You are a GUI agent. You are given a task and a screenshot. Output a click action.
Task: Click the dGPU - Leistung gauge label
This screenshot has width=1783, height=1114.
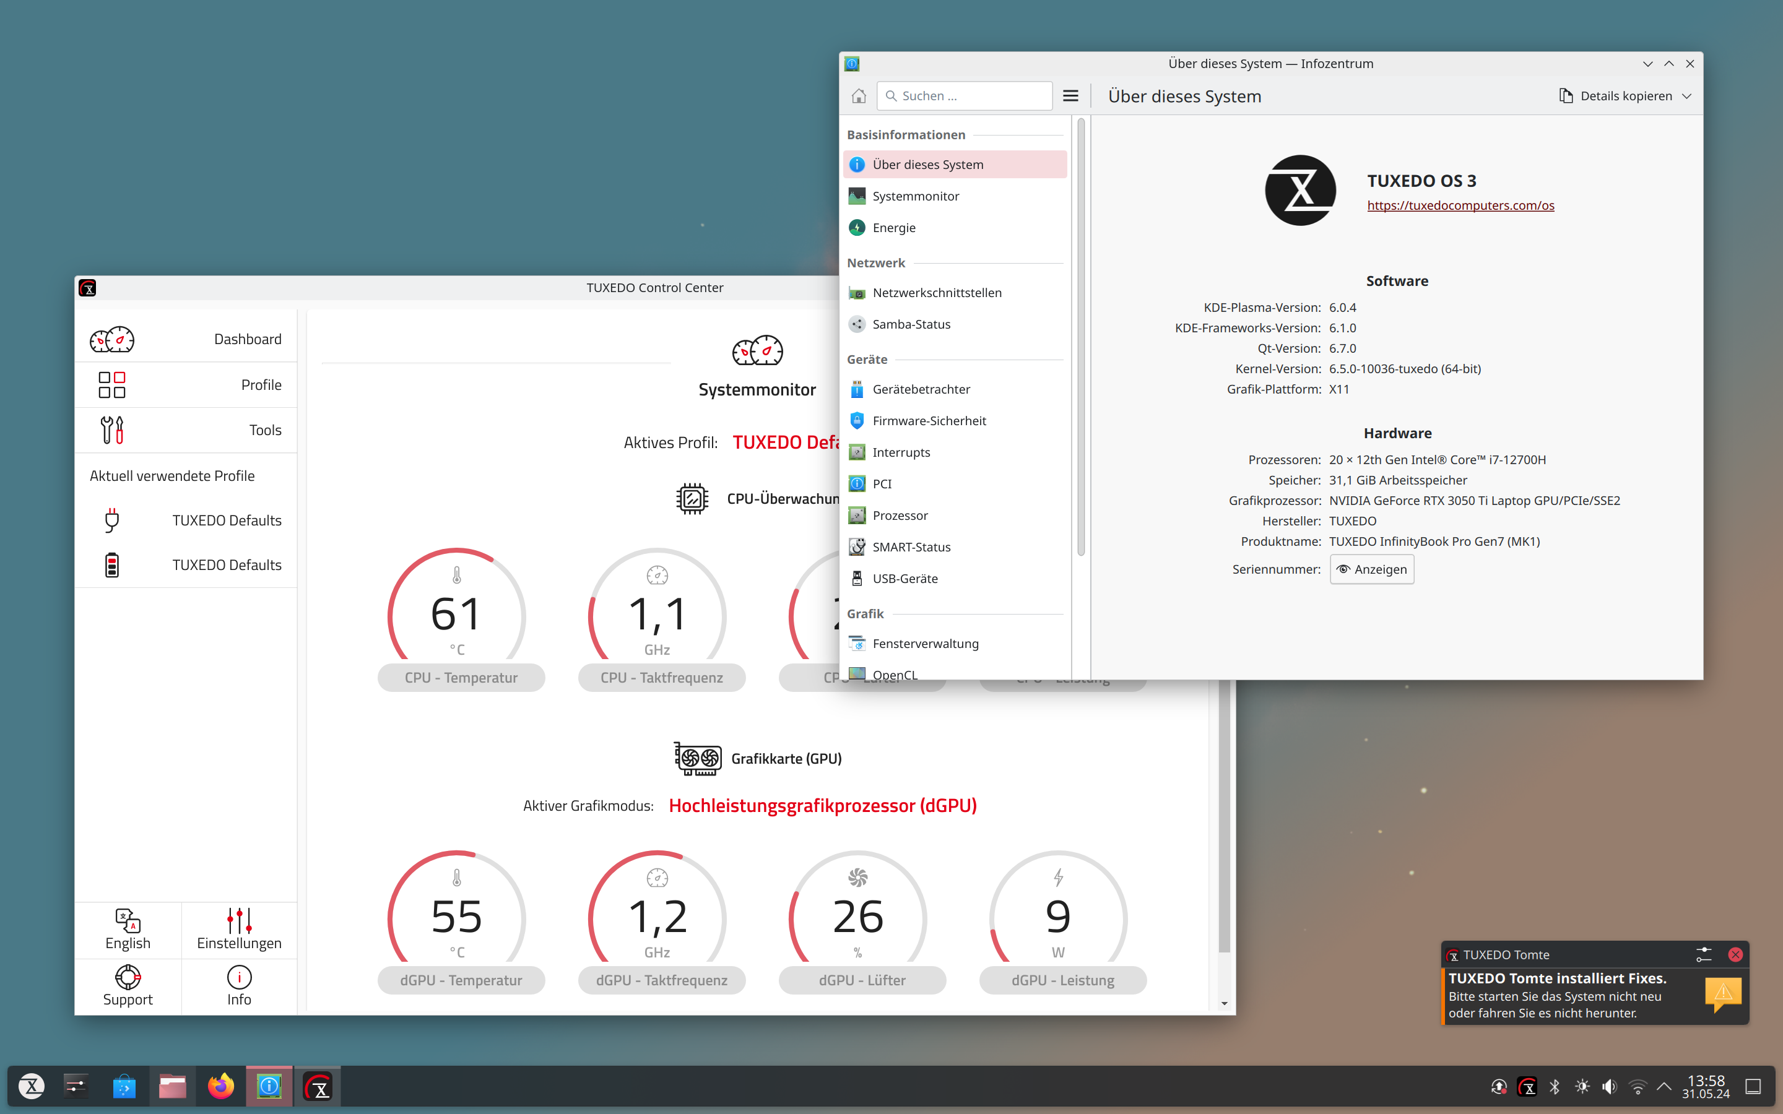pos(1062,981)
